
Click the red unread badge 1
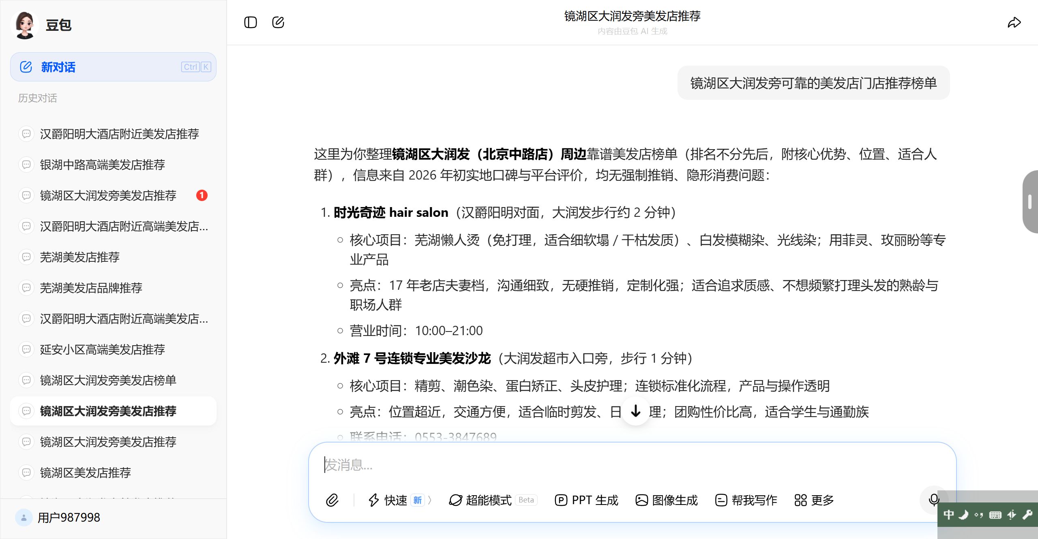coord(202,195)
